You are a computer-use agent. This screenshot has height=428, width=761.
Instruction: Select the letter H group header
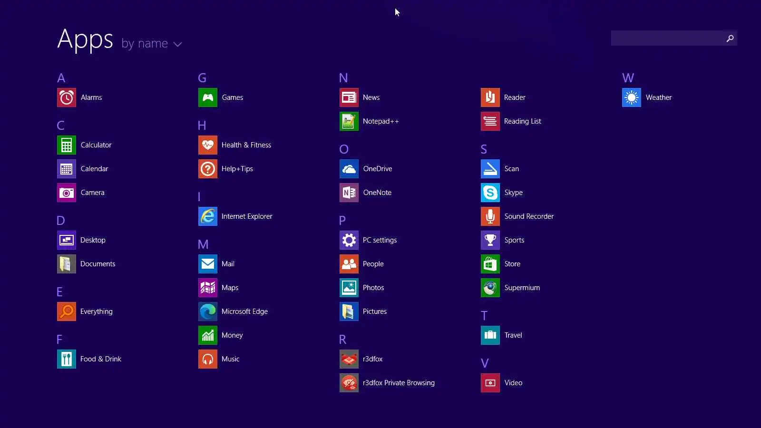tap(202, 126)
